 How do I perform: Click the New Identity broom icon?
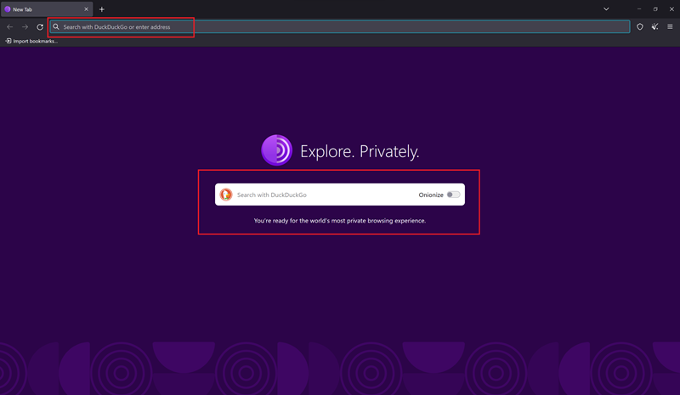click(x=654, y=27)
